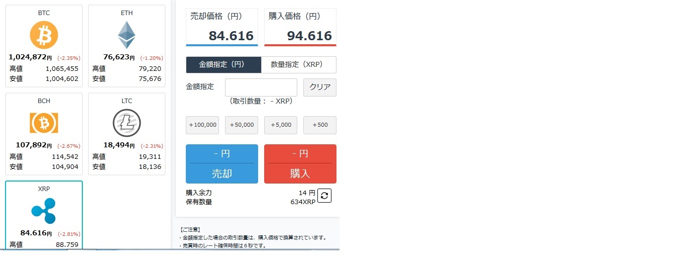The image size is (683, 268).
Task: Select the Ethereum diamond icon
Action: pyautogui.click(x=127, y=35)
